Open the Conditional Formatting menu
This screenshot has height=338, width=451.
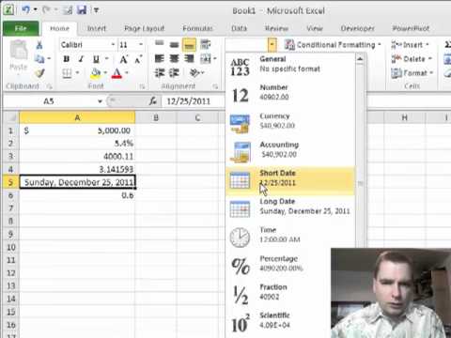pyautogui.click(x=333, y=45)
